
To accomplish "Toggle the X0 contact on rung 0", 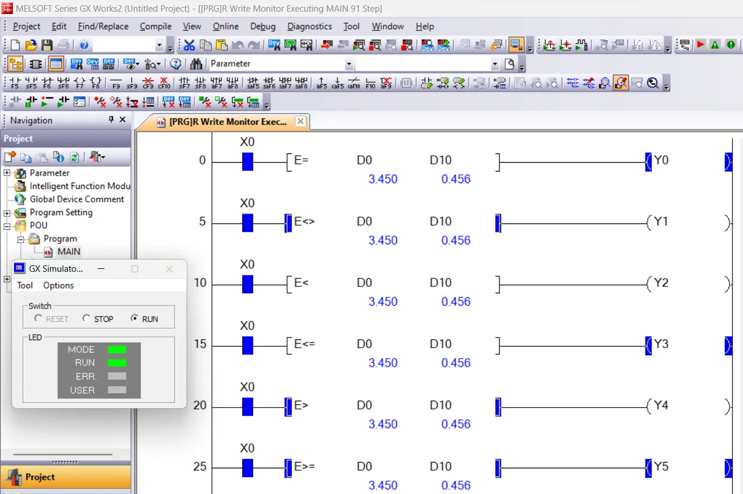I will click(x=247, y=162).
